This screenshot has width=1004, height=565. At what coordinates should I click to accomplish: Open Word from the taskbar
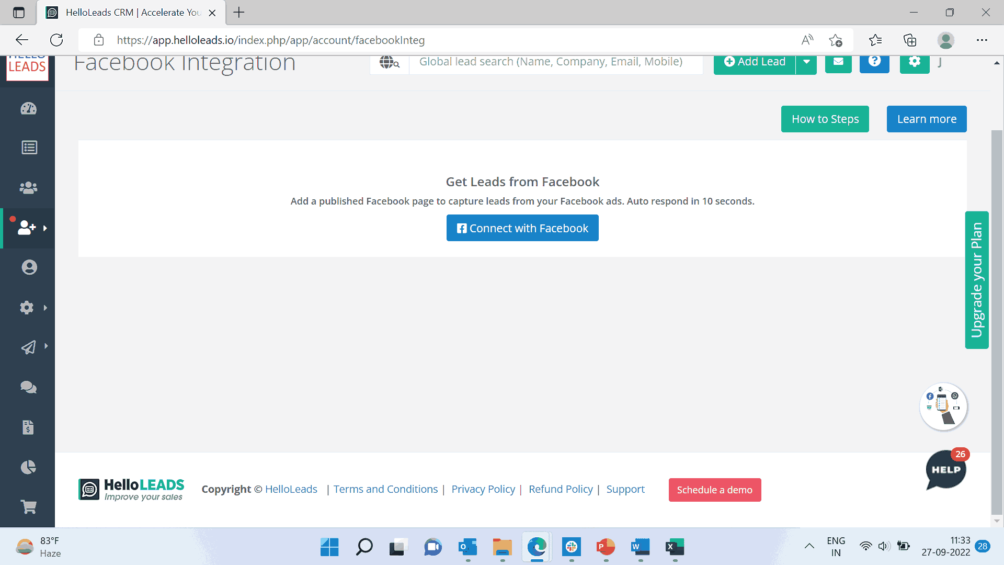640,547
